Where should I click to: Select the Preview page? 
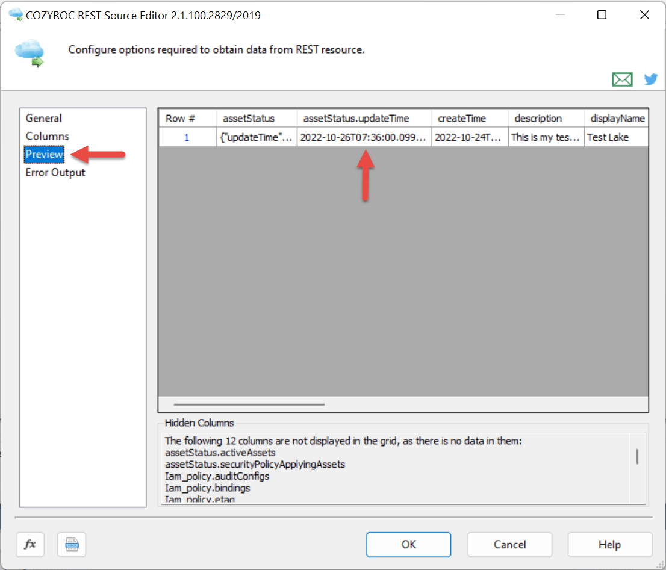44,154
